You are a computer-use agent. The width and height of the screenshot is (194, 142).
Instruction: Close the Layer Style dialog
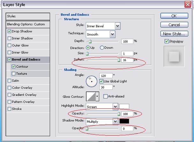188,4
